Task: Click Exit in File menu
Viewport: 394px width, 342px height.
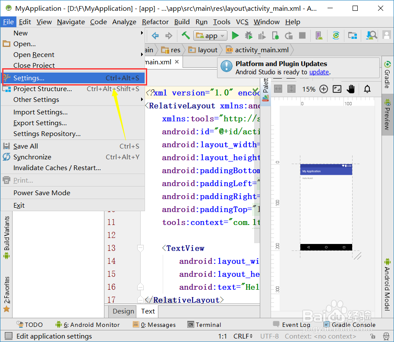Action: [72, 206]
